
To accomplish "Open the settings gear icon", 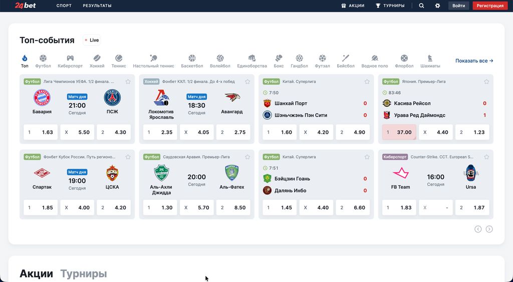I will (437, 6).
